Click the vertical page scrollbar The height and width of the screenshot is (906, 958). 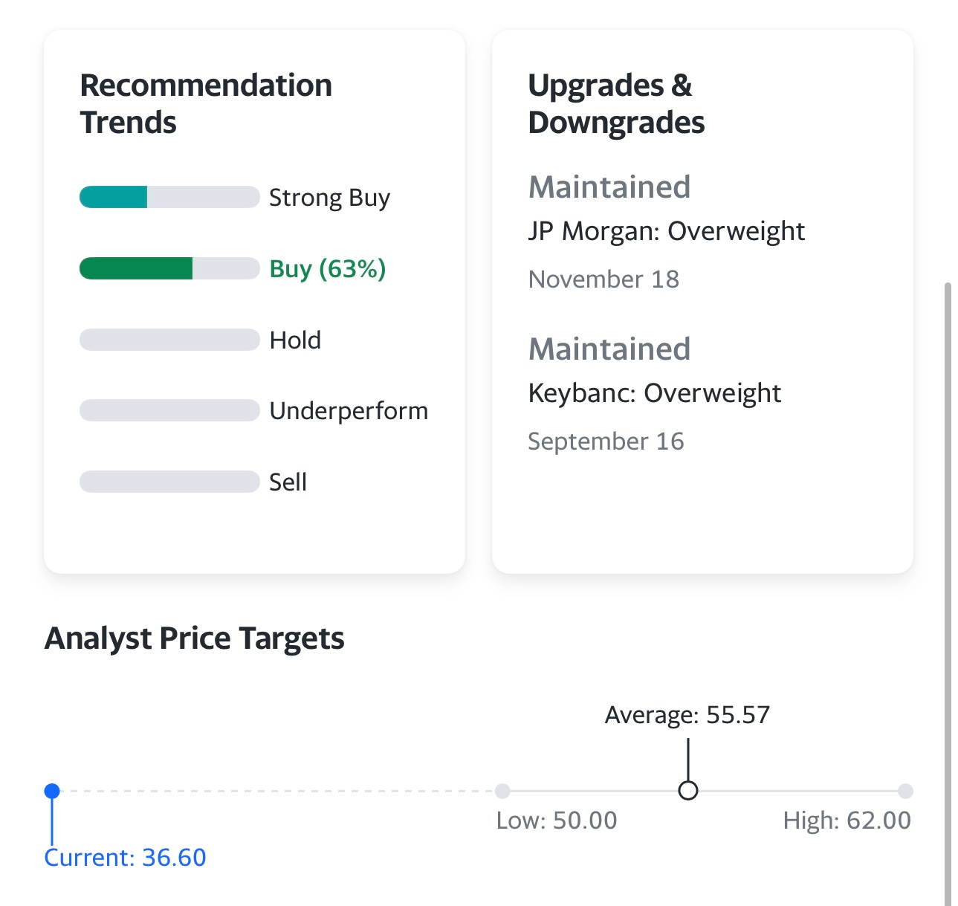[x=948, y=594]
